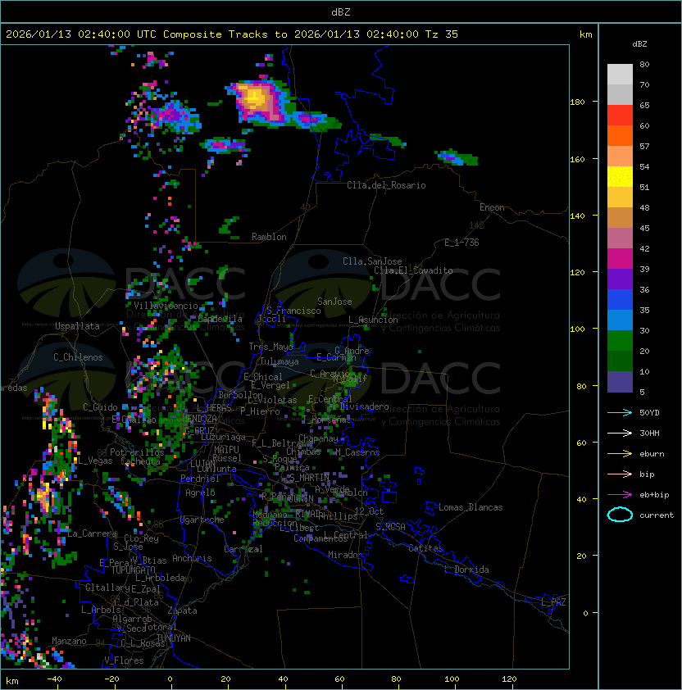Select the 'Tulumaya' map label
The width and height of the screenshot is (682, 690).
click(x=280, y=361)
